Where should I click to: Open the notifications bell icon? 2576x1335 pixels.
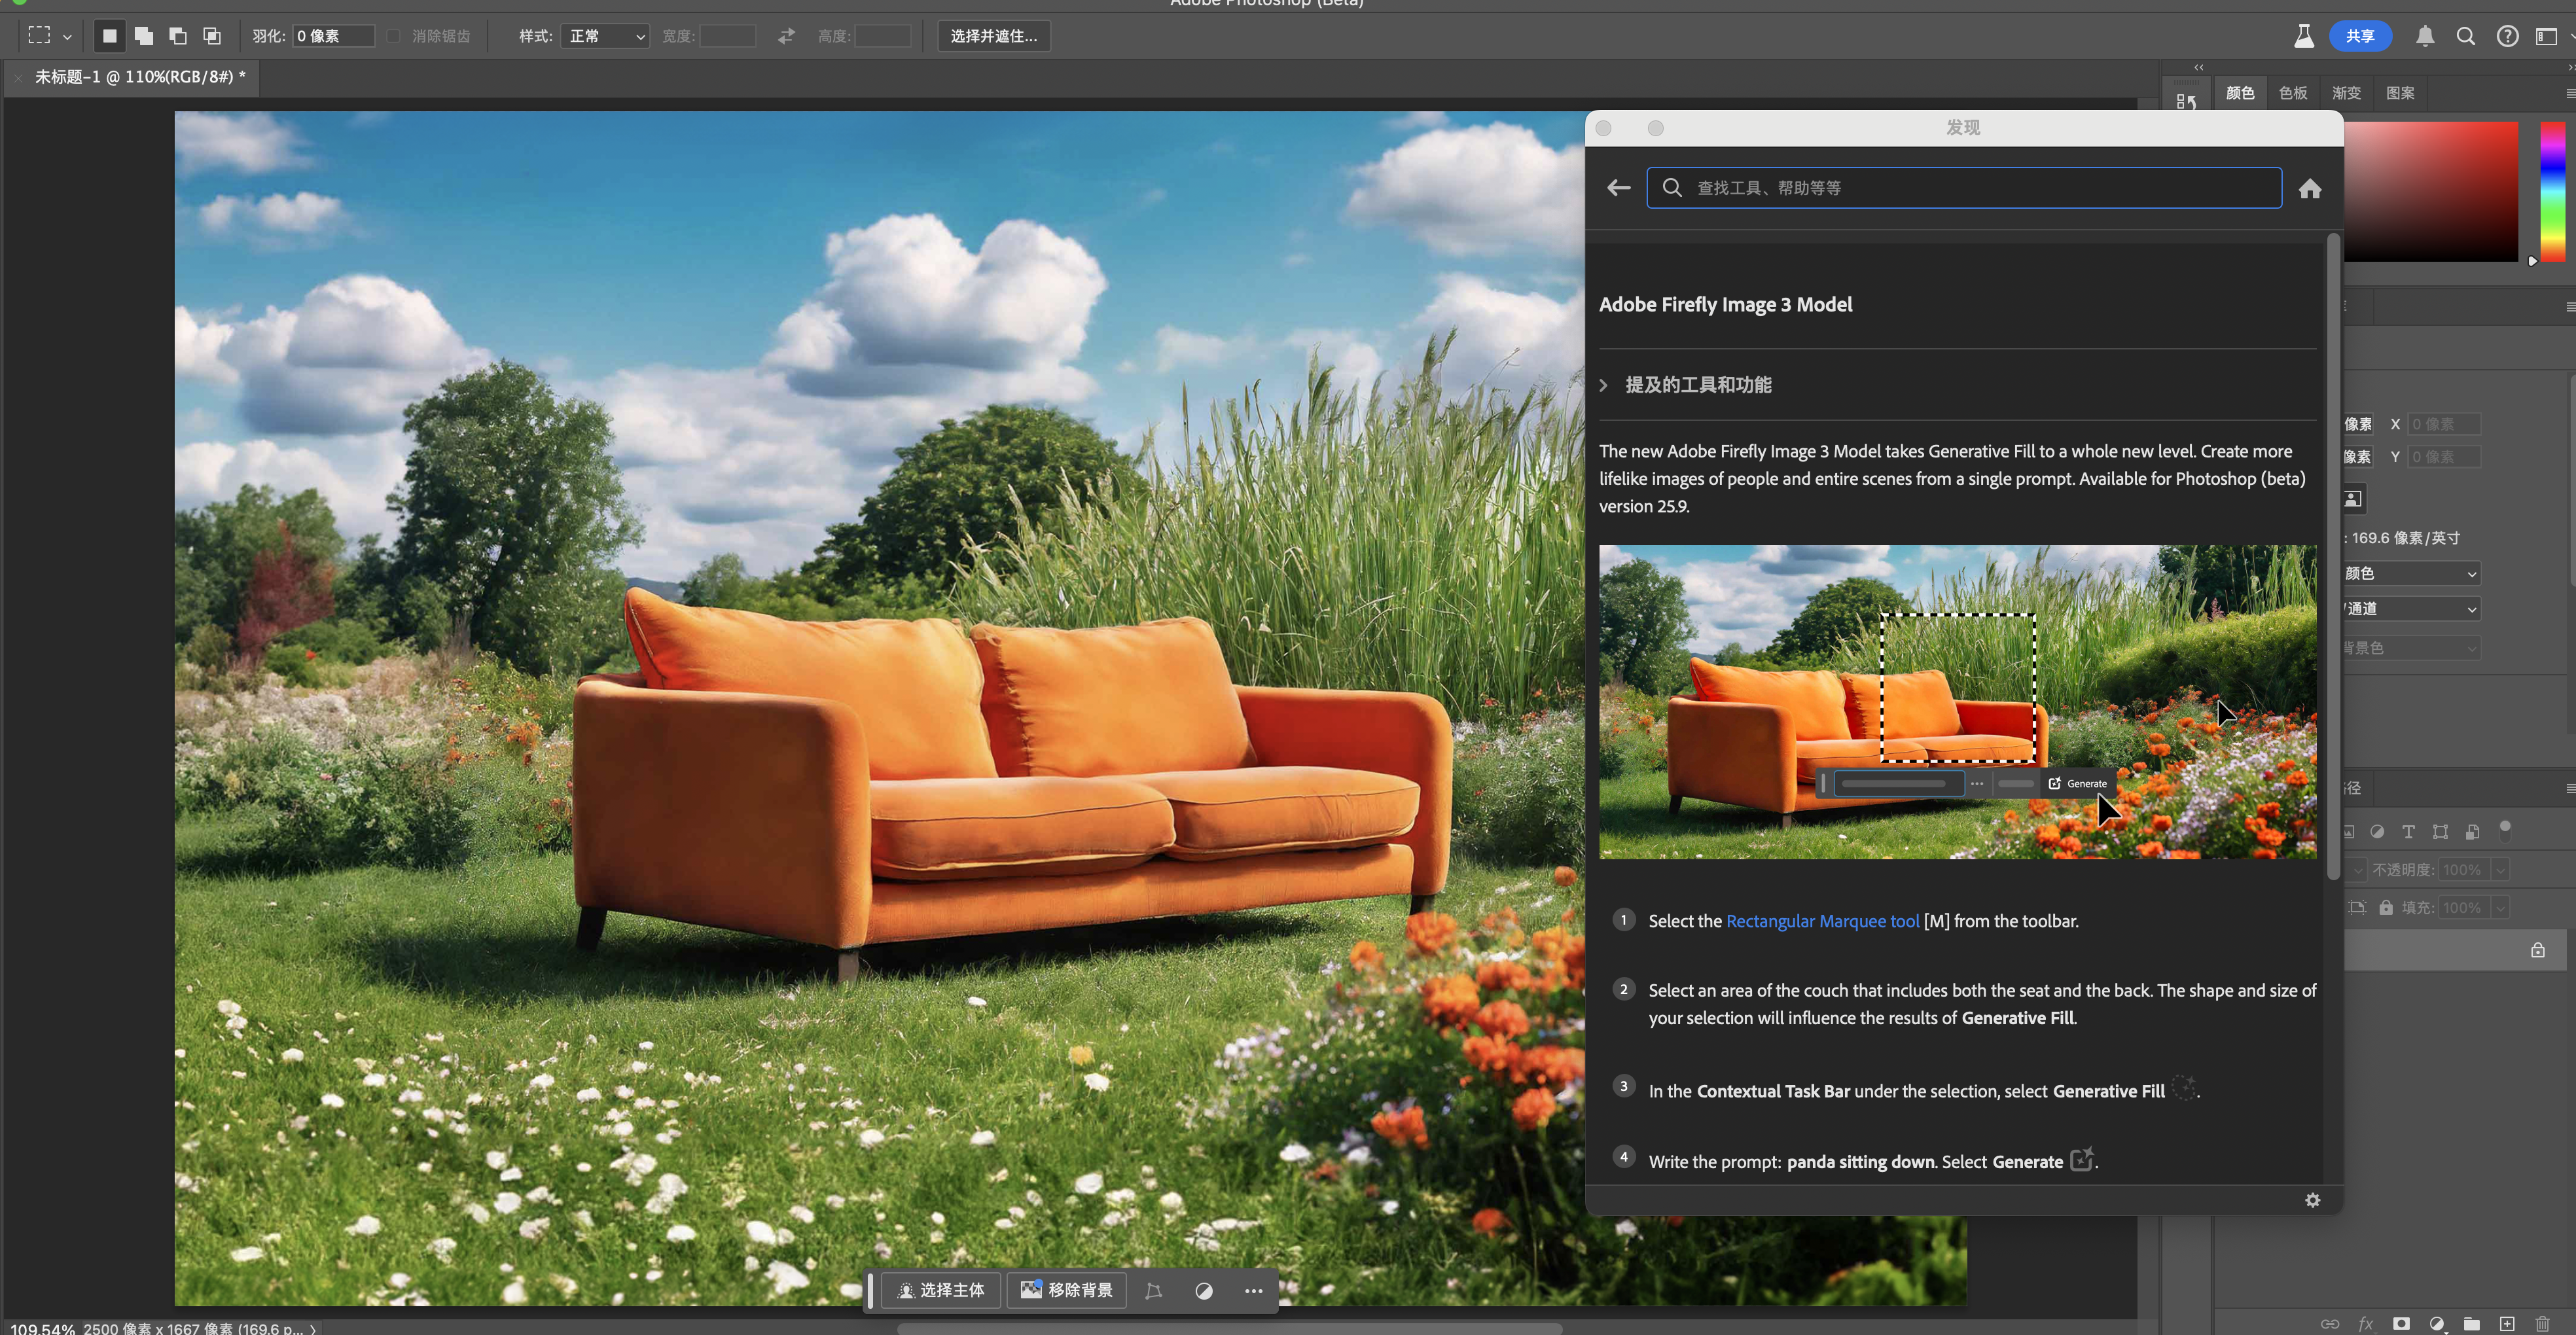[2425, 36]
